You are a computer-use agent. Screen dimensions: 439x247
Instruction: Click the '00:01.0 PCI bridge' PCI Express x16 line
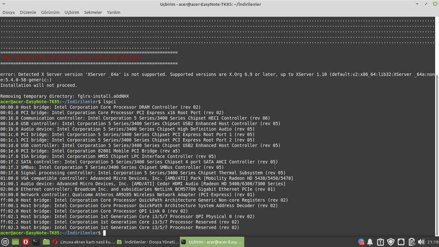click(x=112, y=113)
